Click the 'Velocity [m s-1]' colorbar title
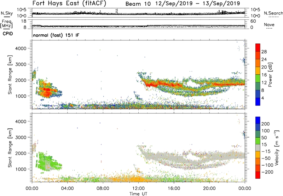283x196 pixels. click(277, 148)
